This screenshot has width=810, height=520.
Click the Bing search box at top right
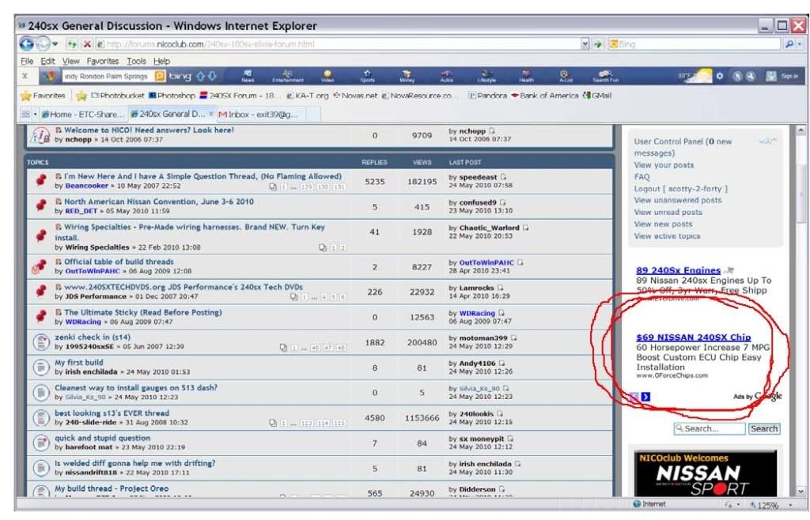click(x=695, y=44)
